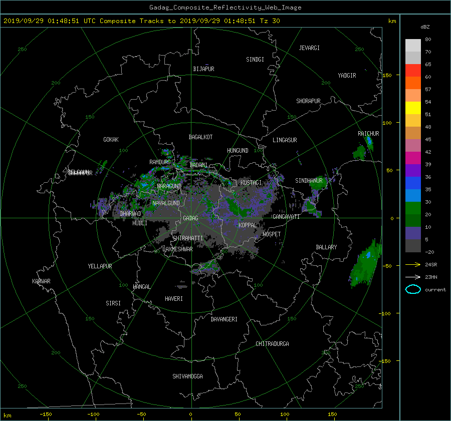This screenshot has height=421, width=451.
Task: Click the NAVALGUND city label
Action: (x=166, y=203)
